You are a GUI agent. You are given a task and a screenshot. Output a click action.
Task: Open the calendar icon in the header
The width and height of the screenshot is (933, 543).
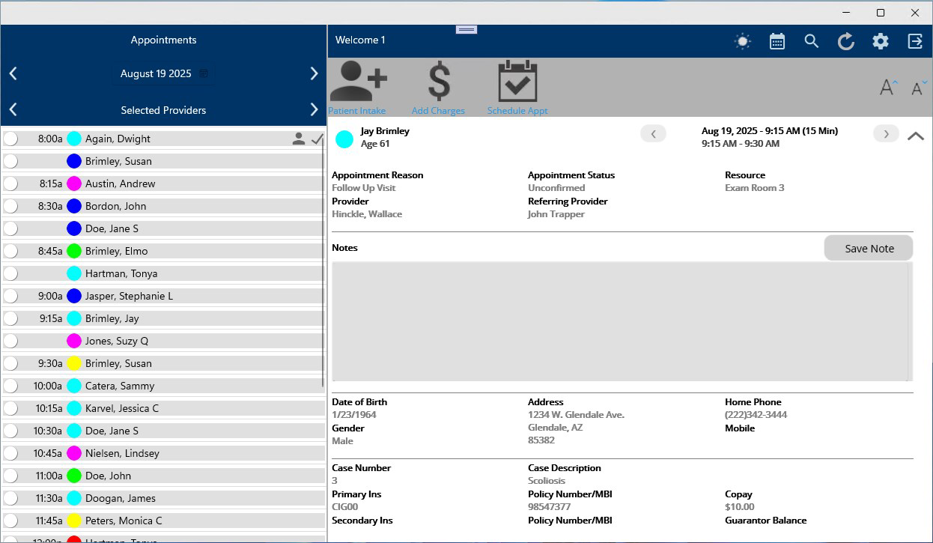click(x=777, y=41)
